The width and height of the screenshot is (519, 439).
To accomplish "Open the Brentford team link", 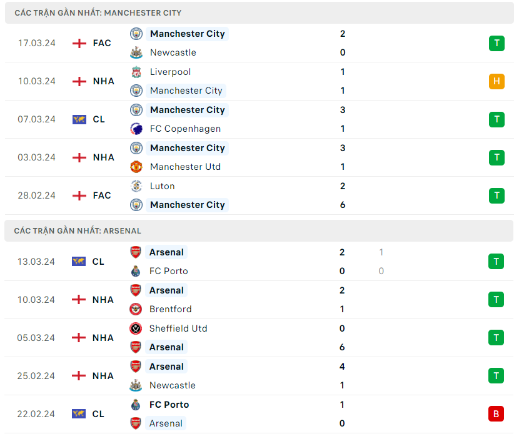I will click(171, 309).
